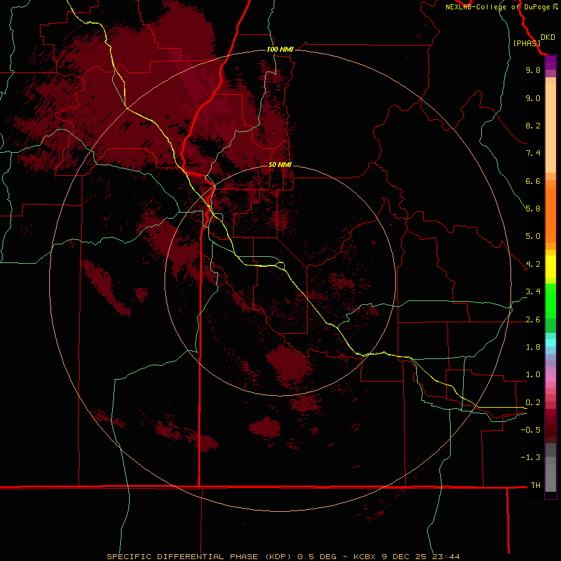Click the 5.8 color scale value
The height and width of the screenshot is (561, 561).
tap(533, 209)
